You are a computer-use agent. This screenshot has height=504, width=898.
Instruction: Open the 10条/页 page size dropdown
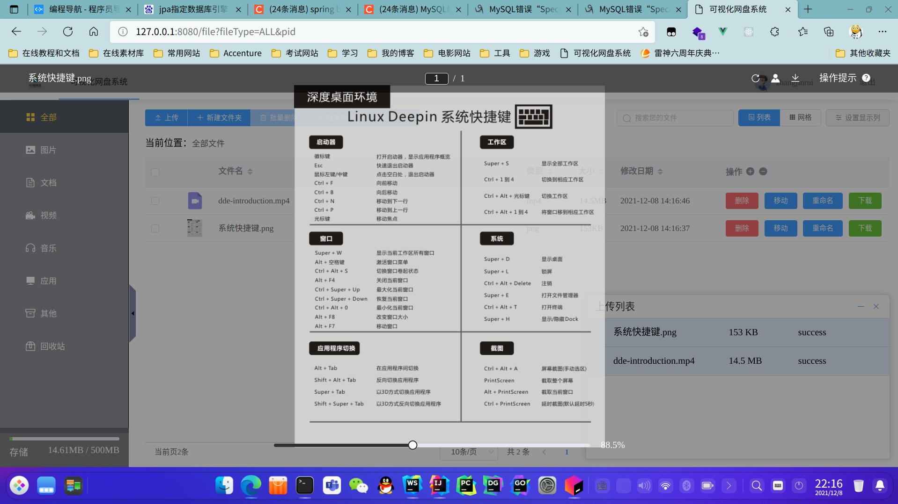[x=469, y=452]
